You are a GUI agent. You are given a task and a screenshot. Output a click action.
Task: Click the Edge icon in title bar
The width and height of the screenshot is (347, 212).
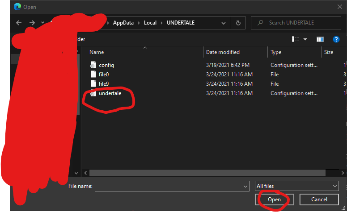17,7
